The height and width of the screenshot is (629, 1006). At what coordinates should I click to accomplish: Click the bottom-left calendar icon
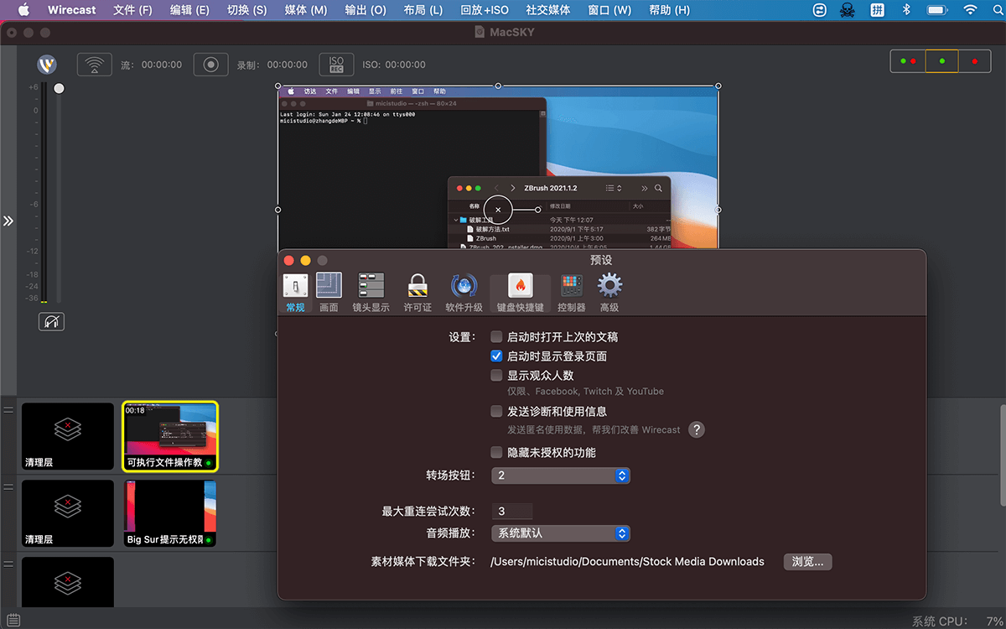tap(13, 621)
